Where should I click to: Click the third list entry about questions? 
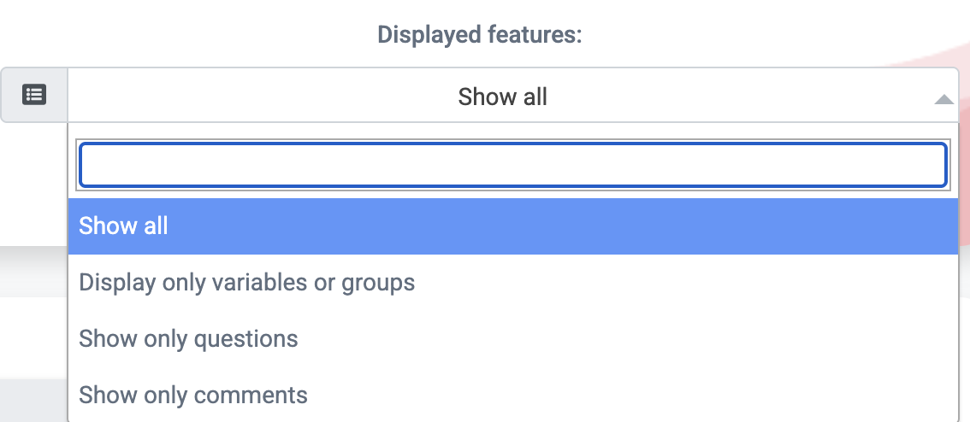pyautogui.click(x=513, y=338)
